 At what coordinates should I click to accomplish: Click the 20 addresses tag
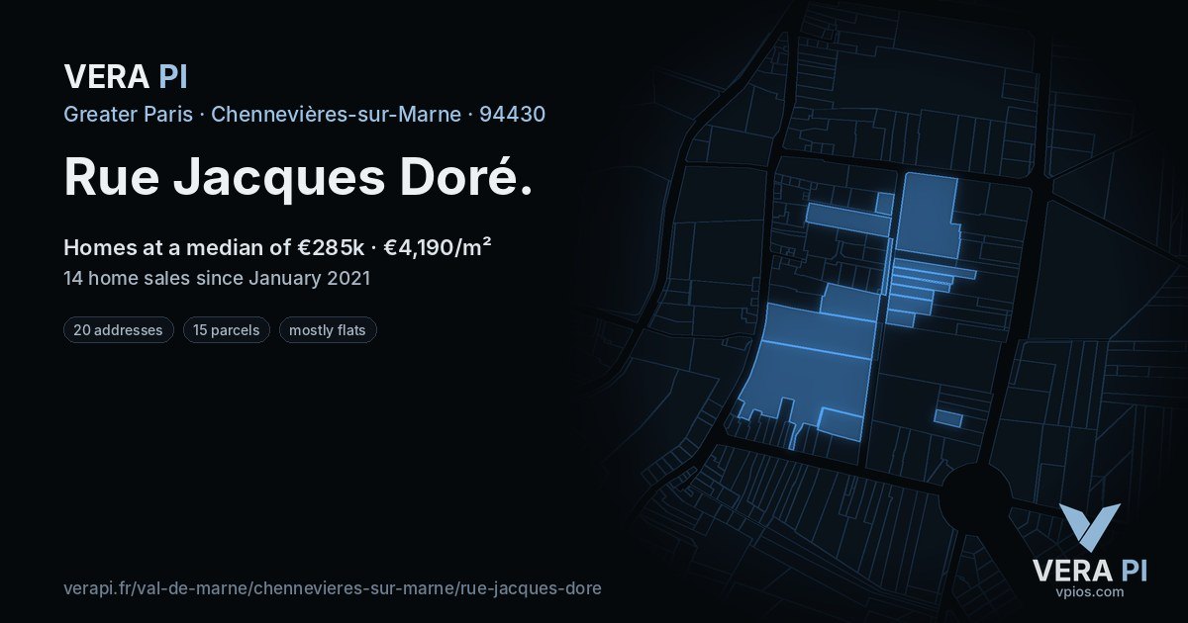119,330
